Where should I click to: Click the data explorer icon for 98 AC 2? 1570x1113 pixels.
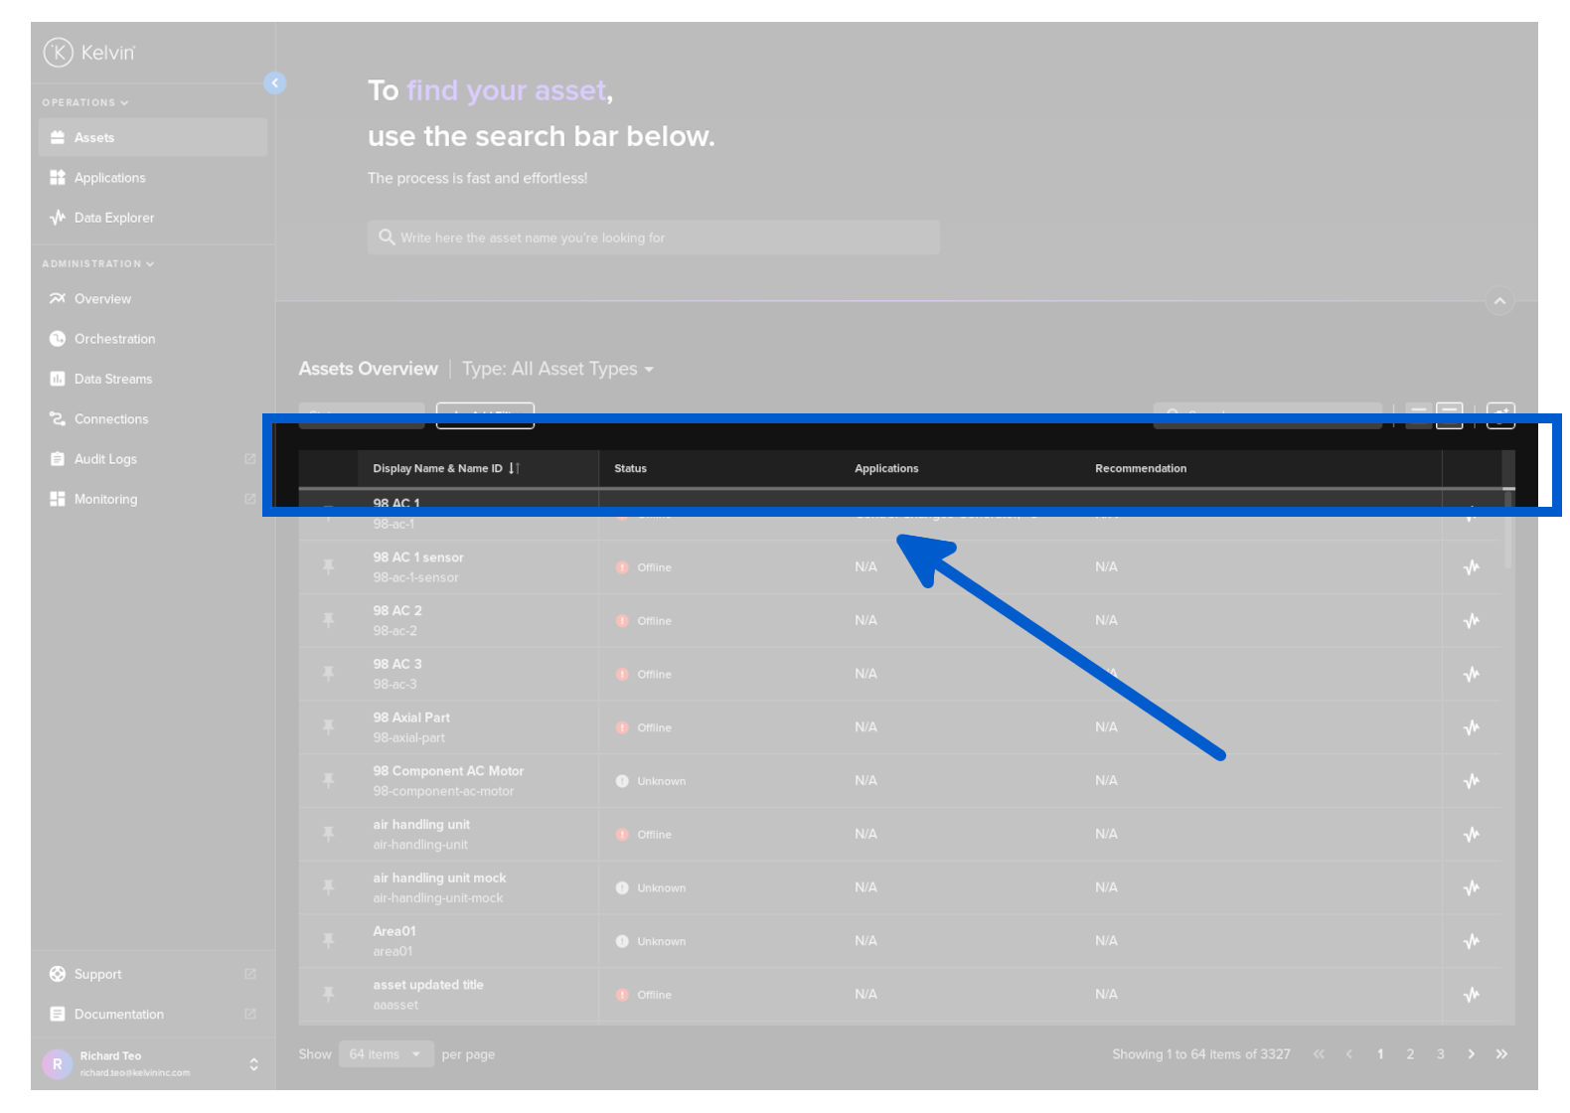tap(1471, 621)
